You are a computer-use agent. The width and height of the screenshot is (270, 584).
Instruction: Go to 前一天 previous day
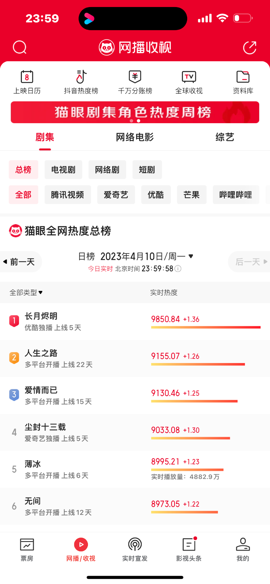[20, 262]
